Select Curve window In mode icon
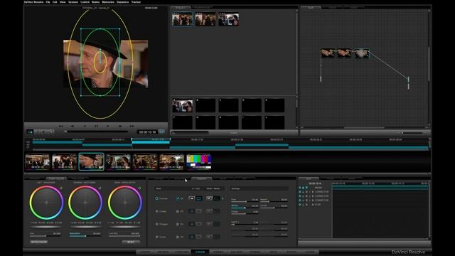455x256 pixels. pos(191,237)
